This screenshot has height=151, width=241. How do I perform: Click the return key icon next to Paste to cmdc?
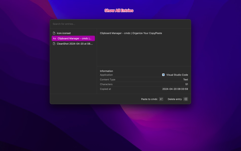(161, 99)
